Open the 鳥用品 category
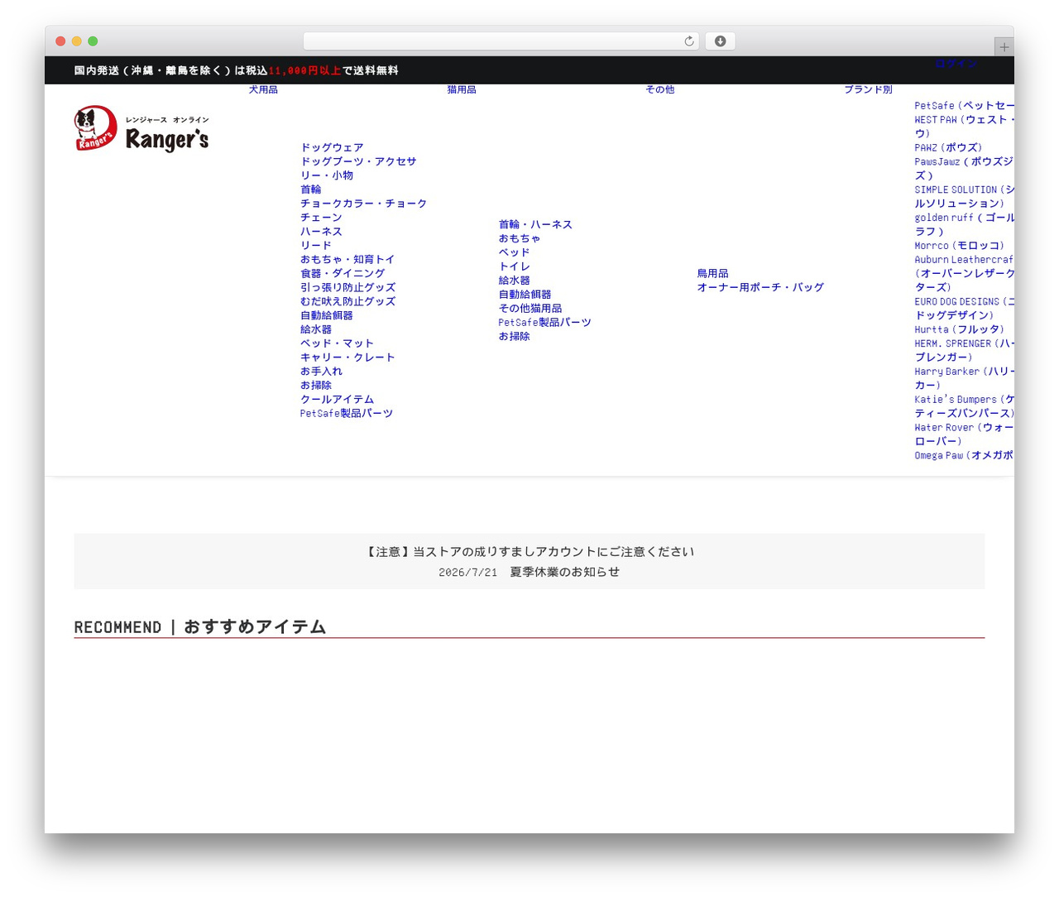 tap(713, 273)
